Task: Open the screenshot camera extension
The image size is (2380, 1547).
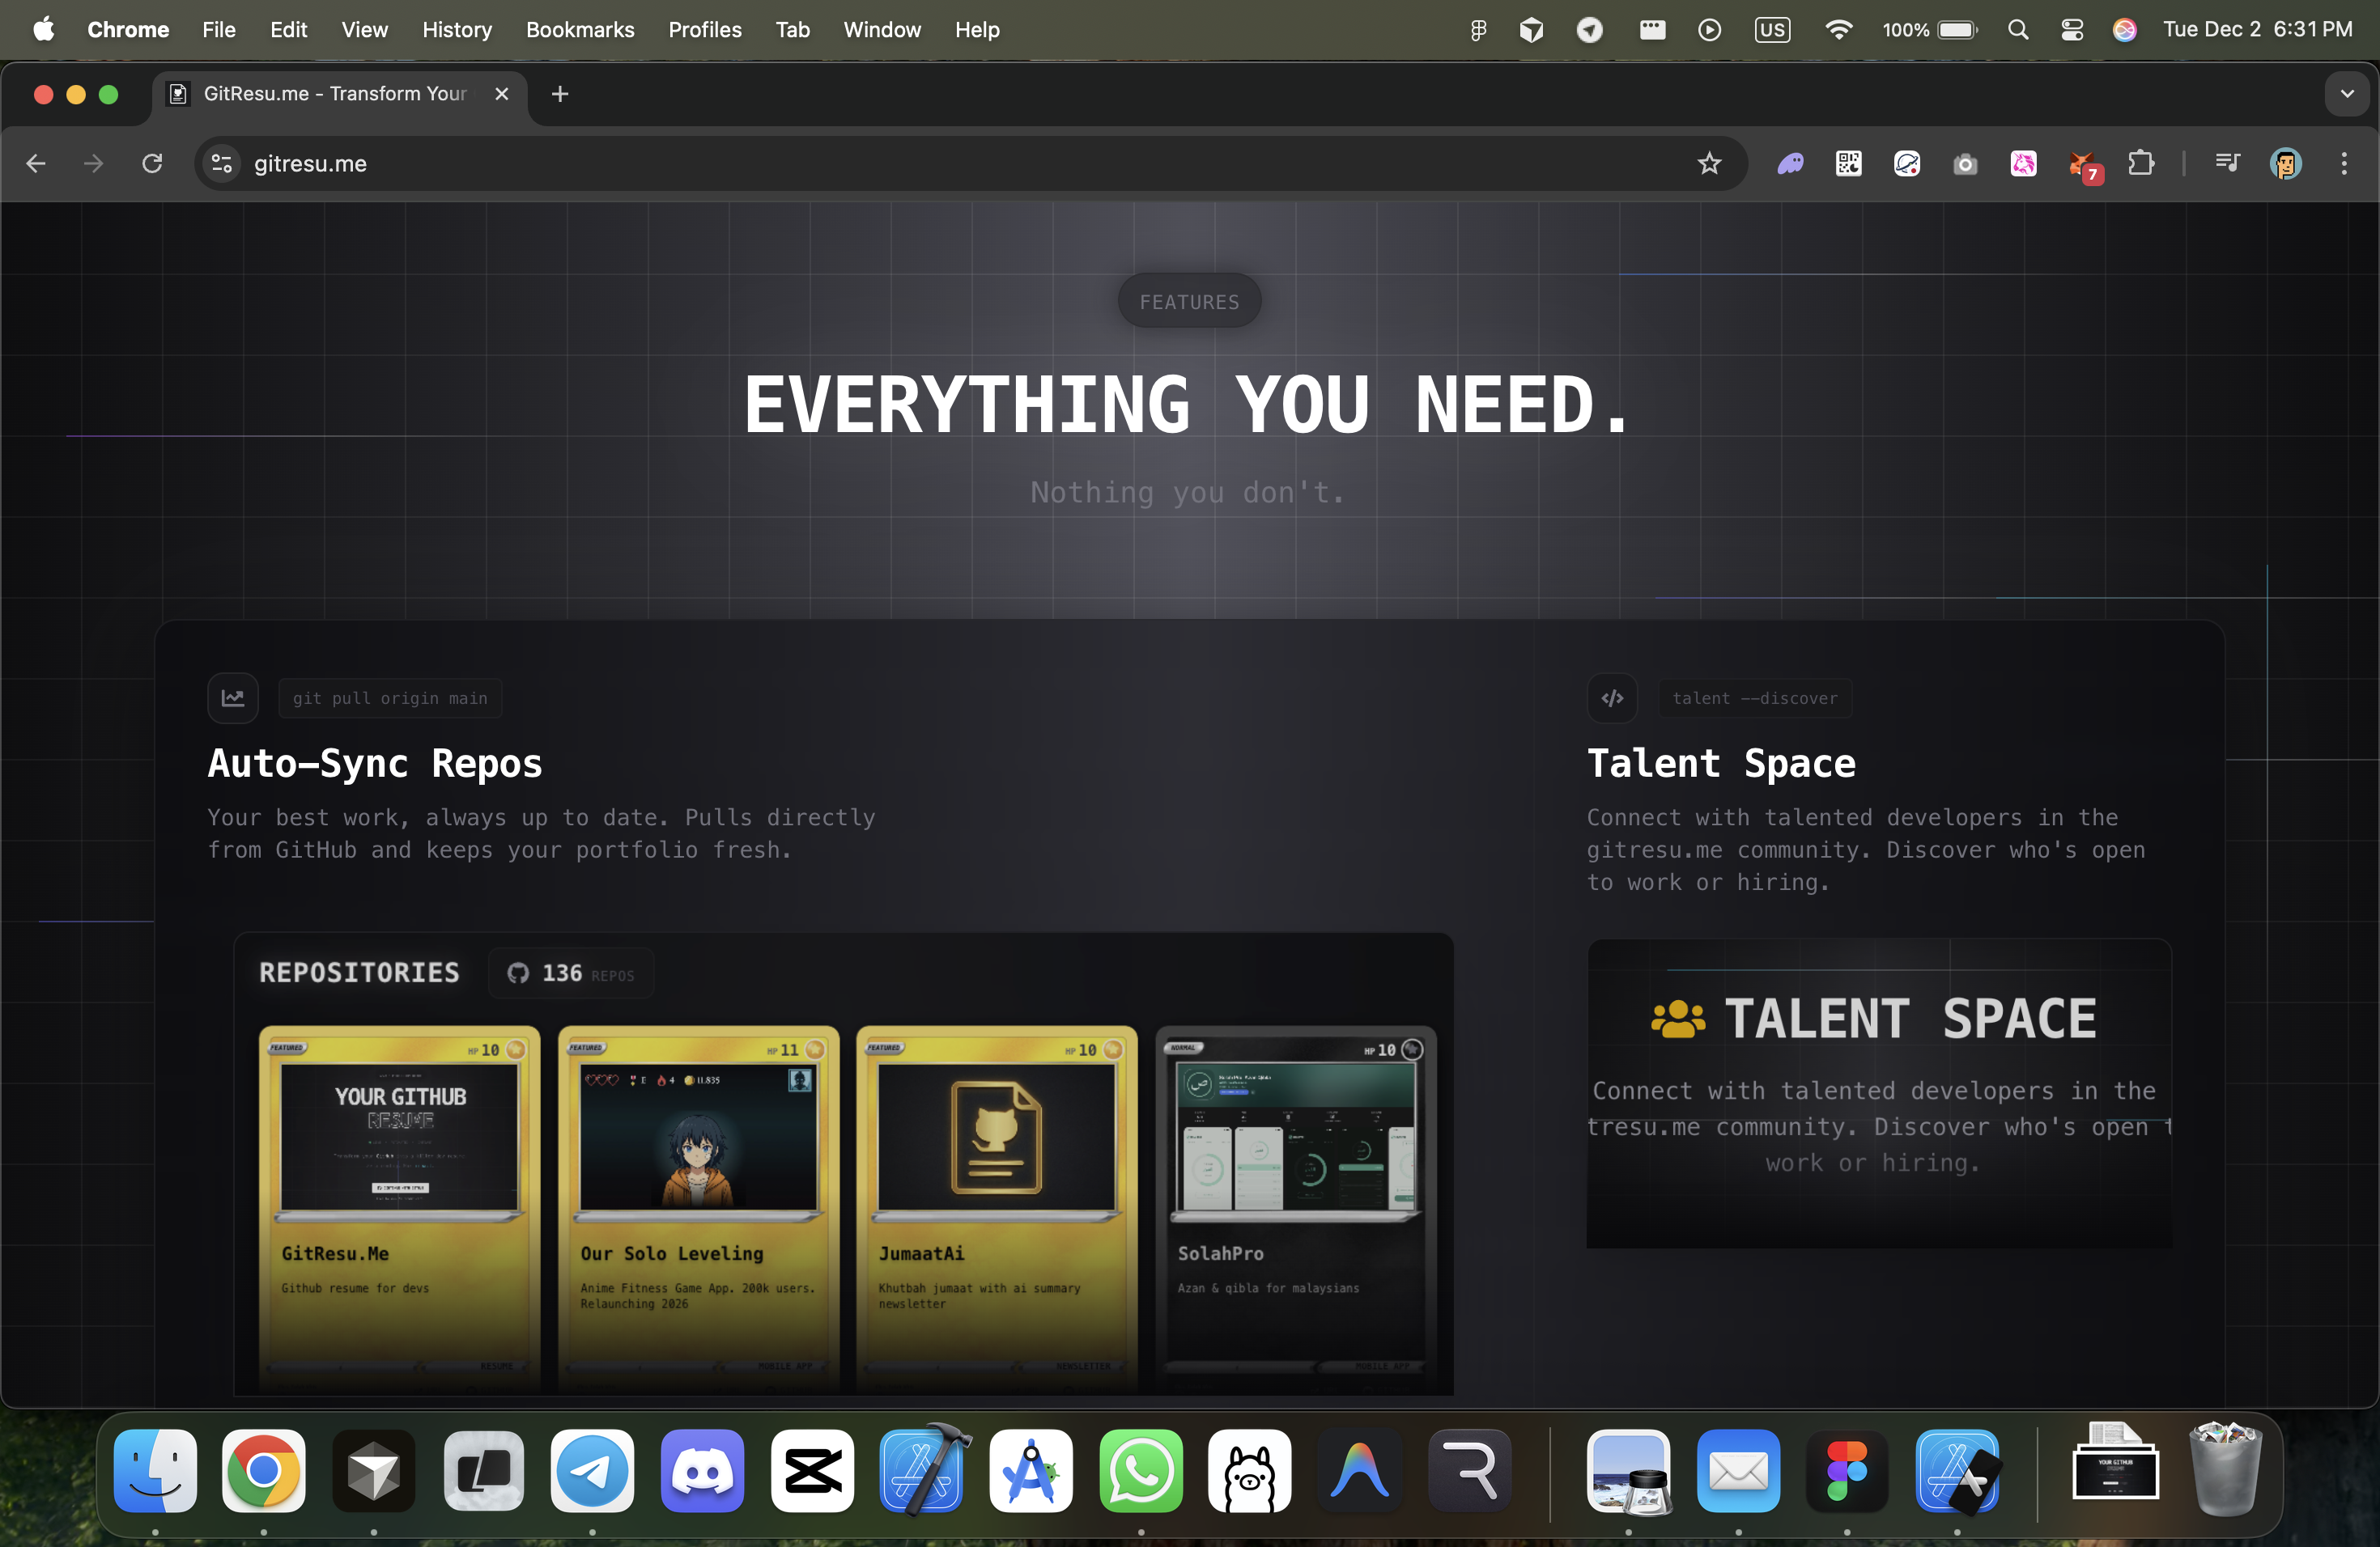Action: pyautogui.click(x=1965, y=164)
